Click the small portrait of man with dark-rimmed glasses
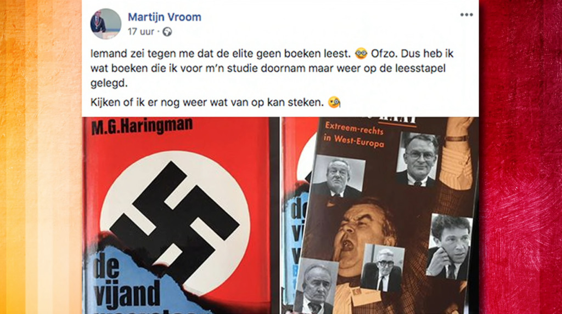562x314 pixels. 383,268
